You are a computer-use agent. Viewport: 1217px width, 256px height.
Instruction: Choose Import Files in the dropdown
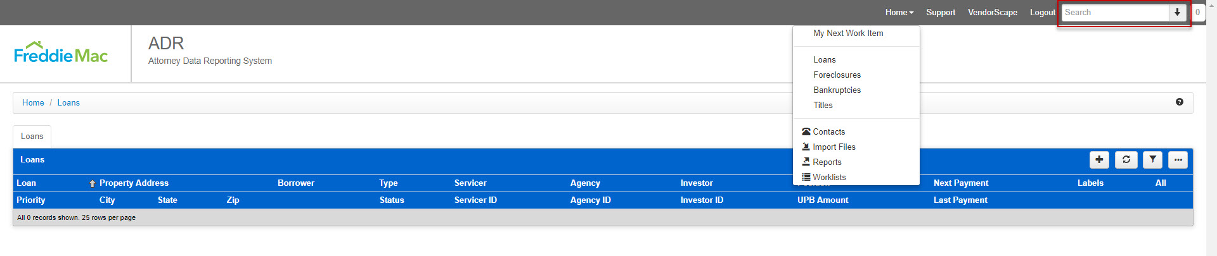pyautogui.click(x=834, y=147)
